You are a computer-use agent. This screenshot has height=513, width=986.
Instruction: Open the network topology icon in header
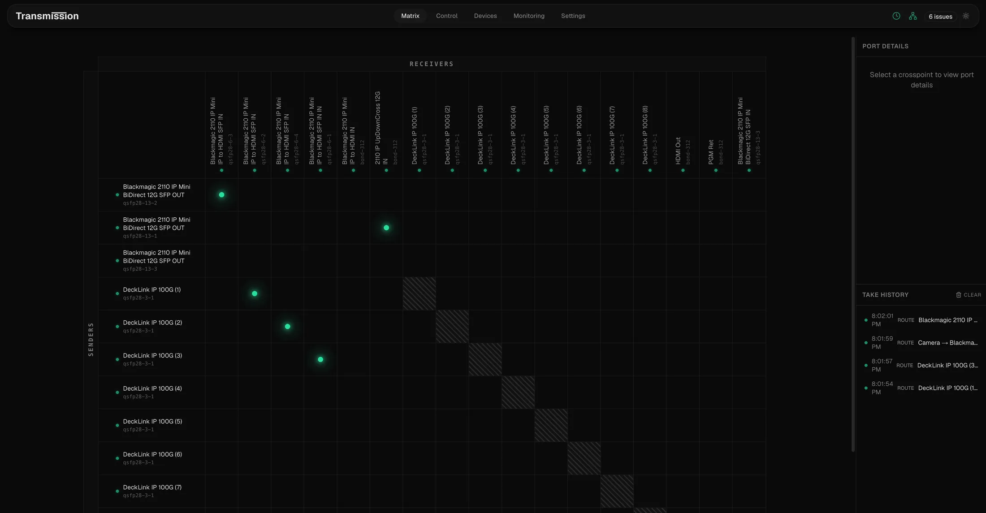912,16
